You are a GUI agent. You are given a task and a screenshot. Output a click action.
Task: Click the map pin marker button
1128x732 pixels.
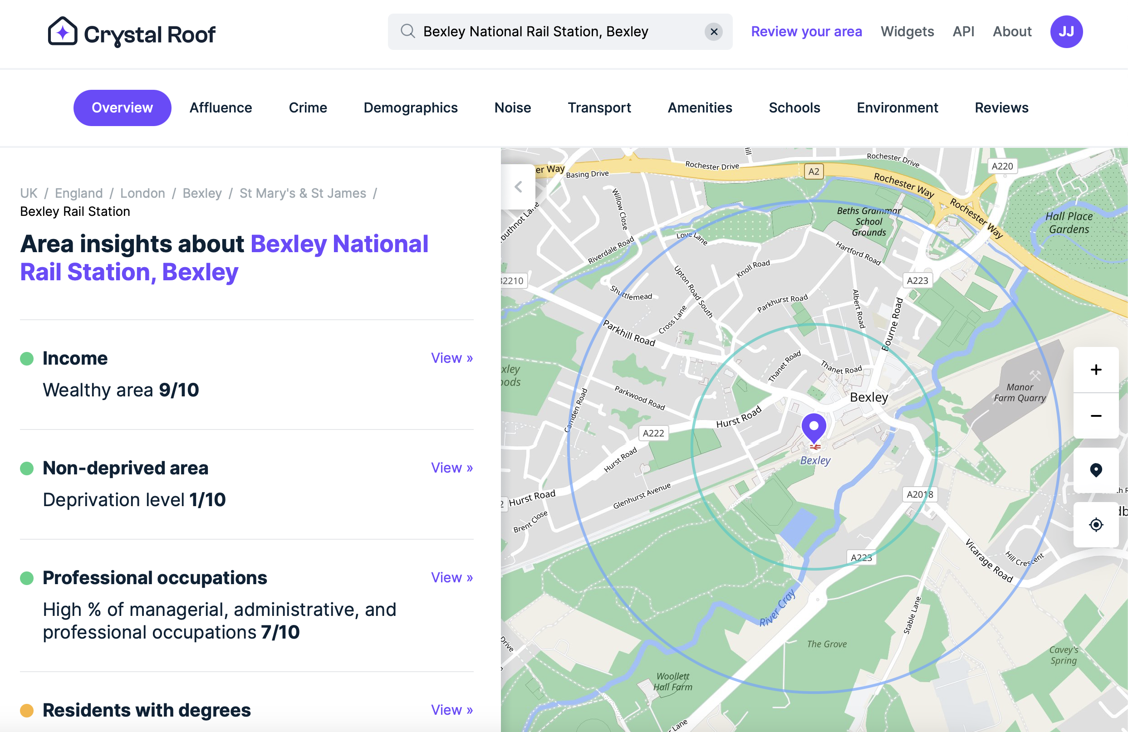click(1096, 470)
